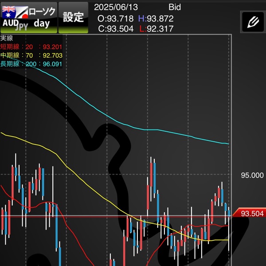
Task: Tap the 実線 line style label
Action: (7, 38)
